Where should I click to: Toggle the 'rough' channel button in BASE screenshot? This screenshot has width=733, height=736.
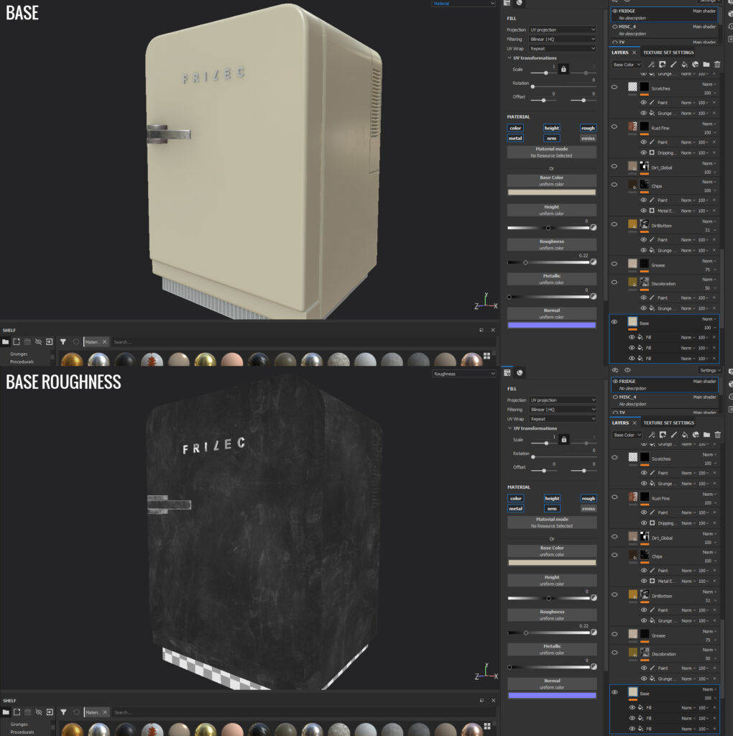point(588,128)
